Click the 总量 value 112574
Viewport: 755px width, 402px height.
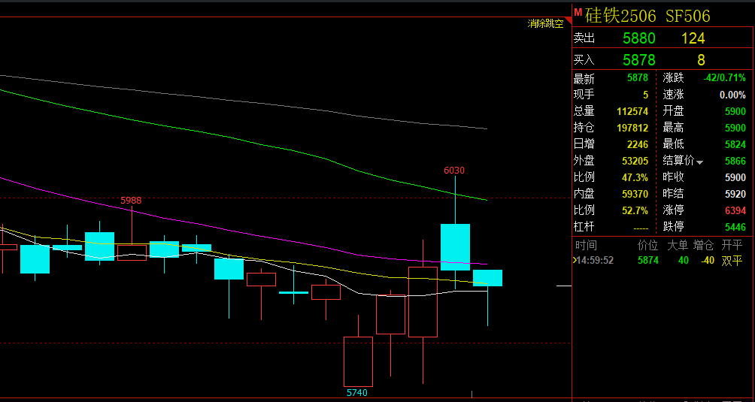click(632, 111)
